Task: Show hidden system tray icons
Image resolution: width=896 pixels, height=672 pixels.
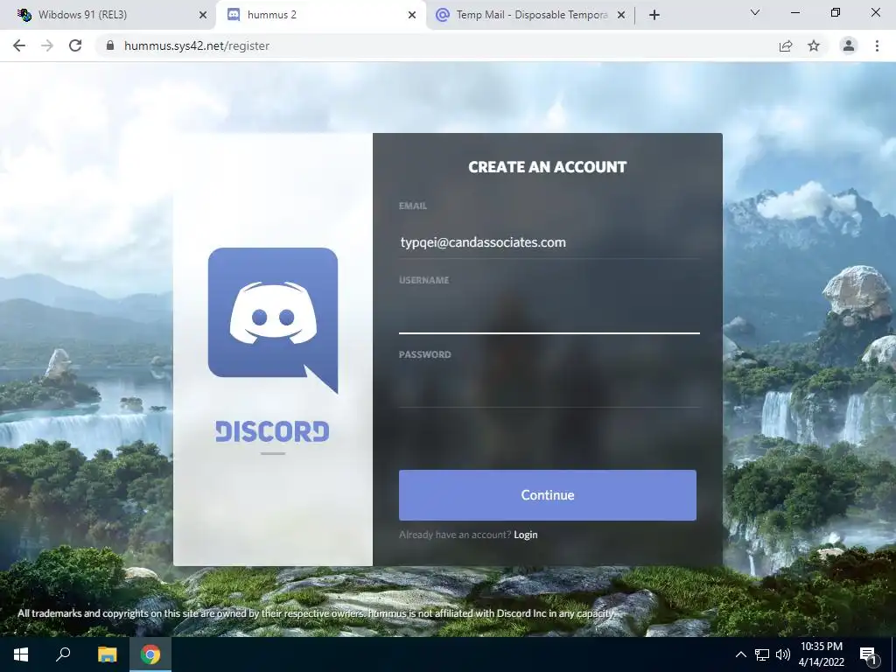Action: (x=740, y=654)
